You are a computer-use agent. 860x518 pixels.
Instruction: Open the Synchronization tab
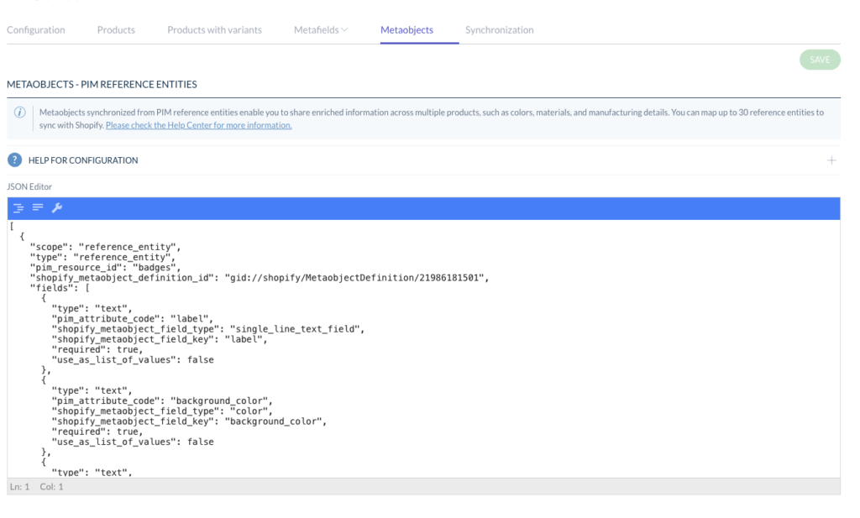[x=499, y=30]
